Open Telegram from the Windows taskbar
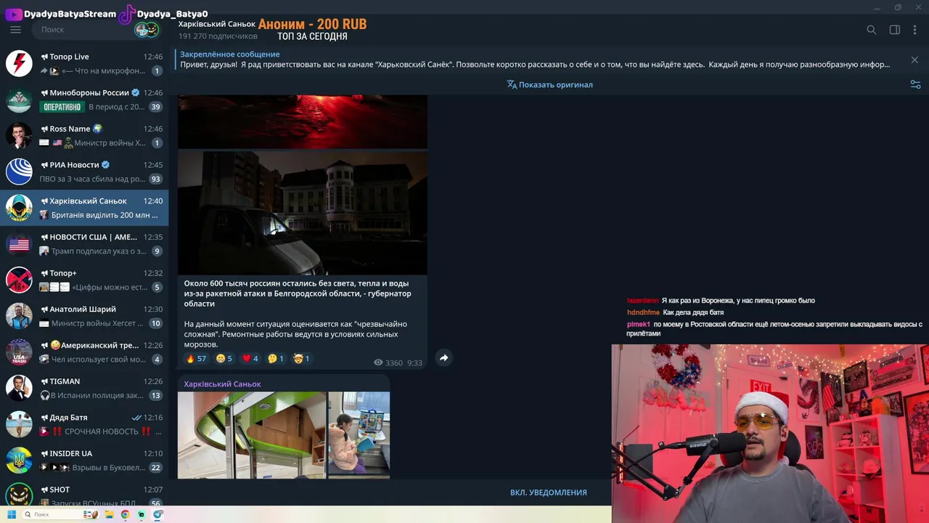Image resolution: width=929 pixels, height=523 pixels. 157,514
